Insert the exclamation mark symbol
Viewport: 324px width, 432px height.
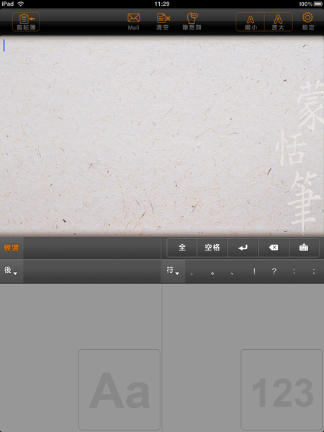point(254,271)
